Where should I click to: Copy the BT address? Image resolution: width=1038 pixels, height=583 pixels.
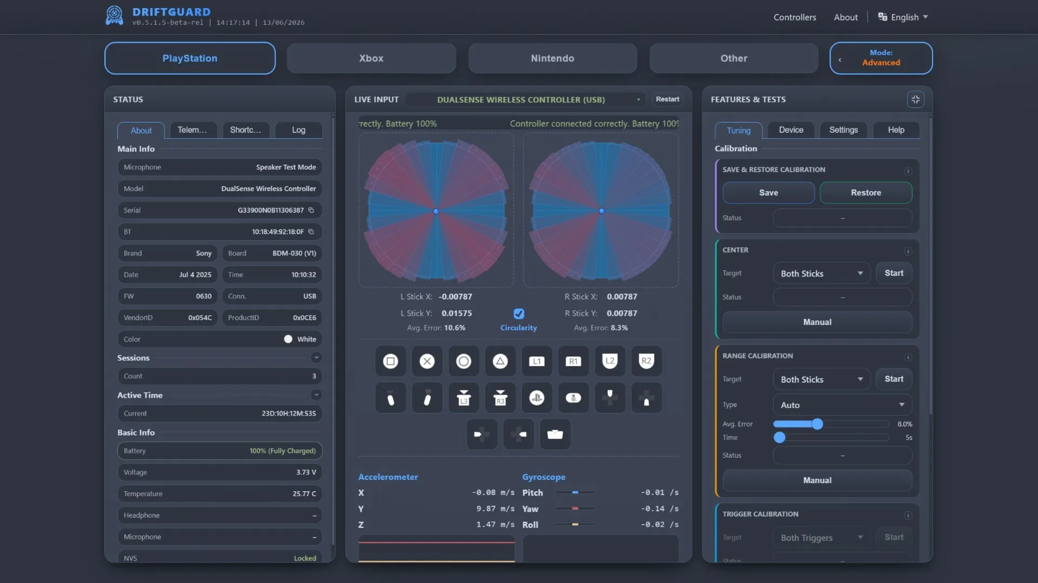tap(311, 232)
